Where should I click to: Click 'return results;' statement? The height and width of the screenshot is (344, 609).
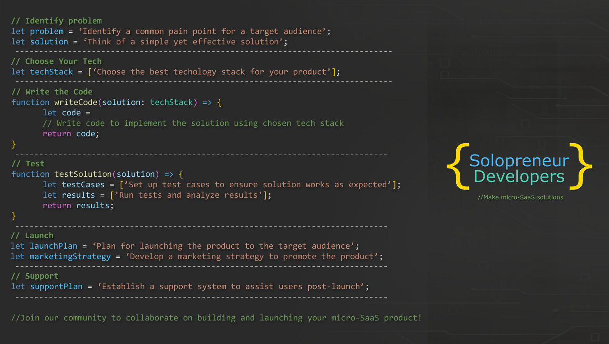point(78,206)
